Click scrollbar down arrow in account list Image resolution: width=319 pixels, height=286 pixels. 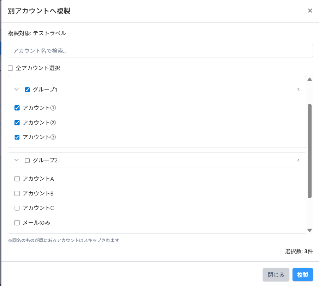[x=309, y=230]
